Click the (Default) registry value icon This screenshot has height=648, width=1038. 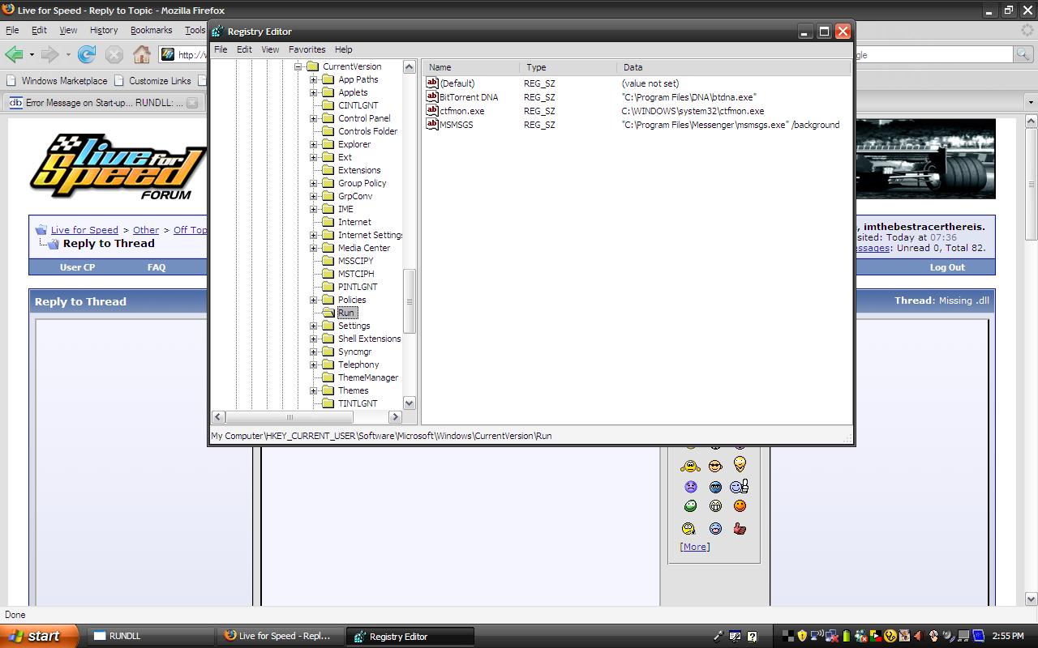coord(432,83)
